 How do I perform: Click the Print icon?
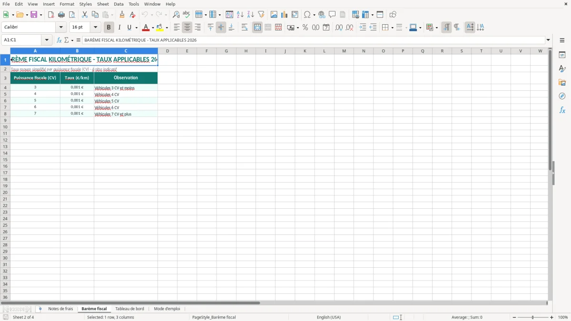61,15
